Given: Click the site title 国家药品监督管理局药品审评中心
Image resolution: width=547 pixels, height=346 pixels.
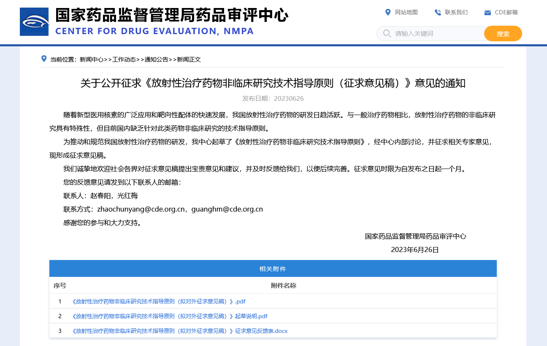Looking at the screenshot, I should (x=171, y=16).
